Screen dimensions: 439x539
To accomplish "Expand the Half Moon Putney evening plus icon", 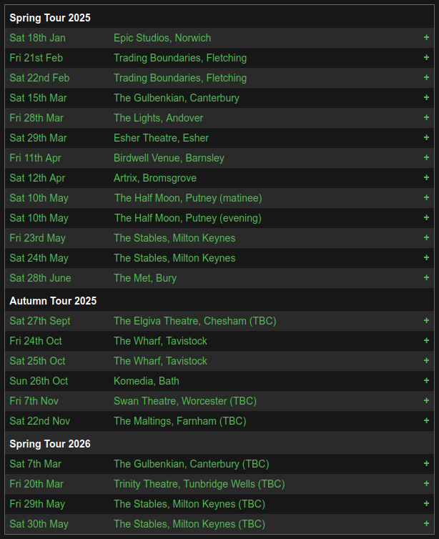I will coord(426,217).
